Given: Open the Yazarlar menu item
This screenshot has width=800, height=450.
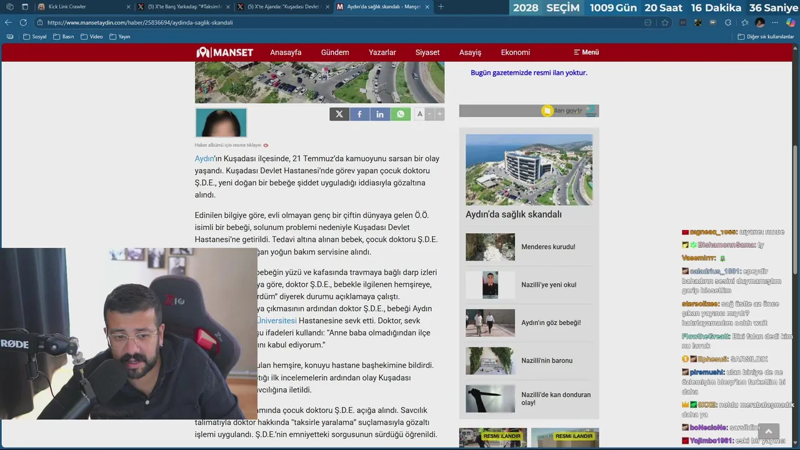Looking at the screenshot, I should pyautogui.click(x=382, y=52).
